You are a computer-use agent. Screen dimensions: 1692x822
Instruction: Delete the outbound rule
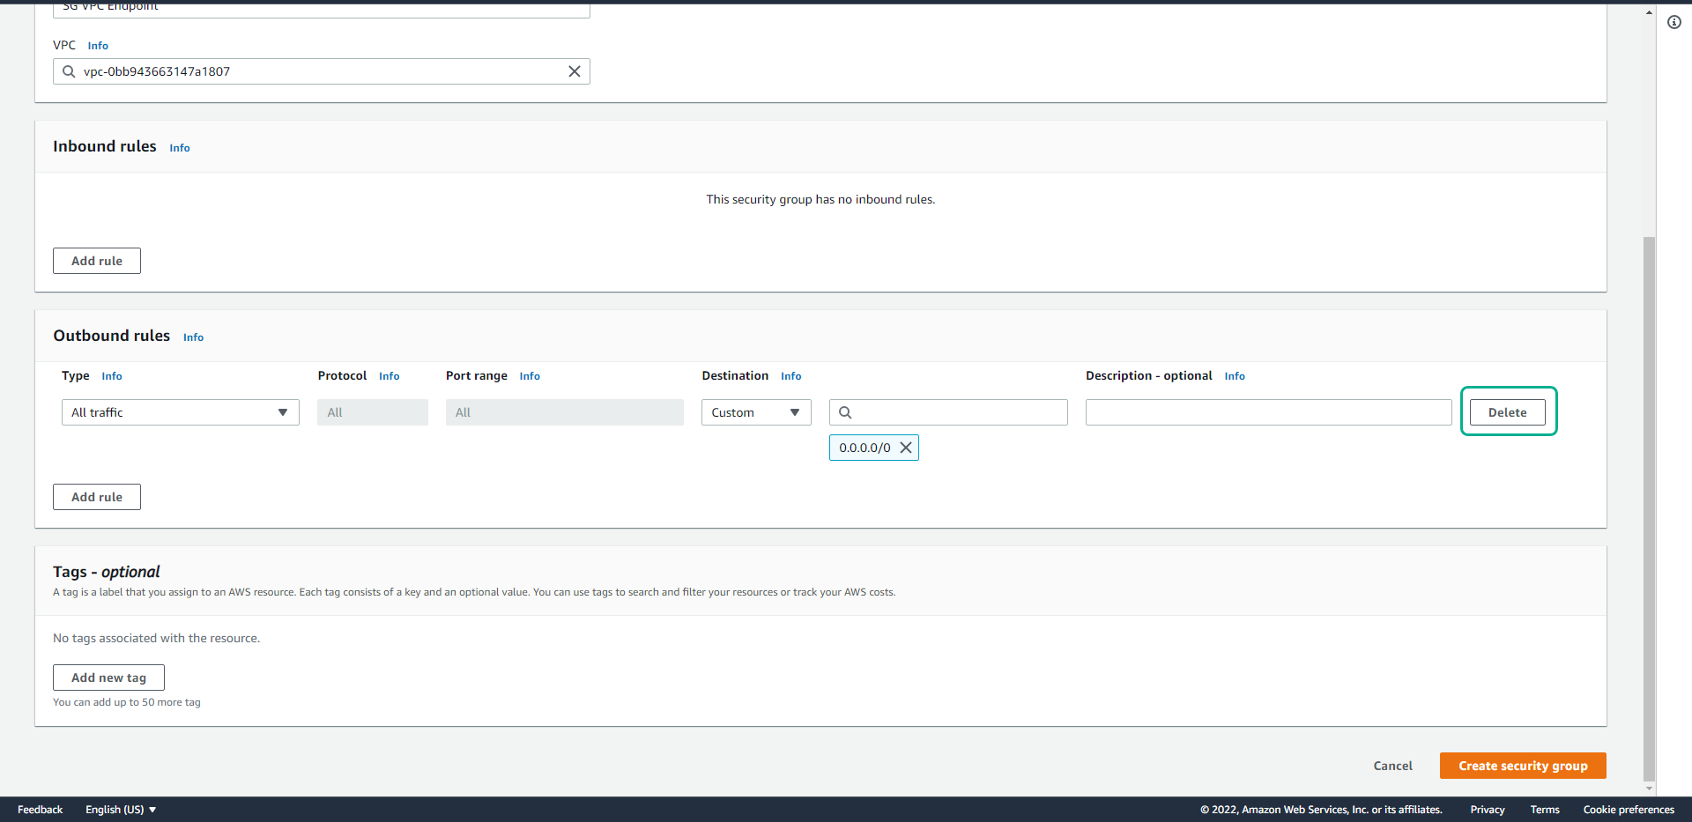click(1507, 412)
